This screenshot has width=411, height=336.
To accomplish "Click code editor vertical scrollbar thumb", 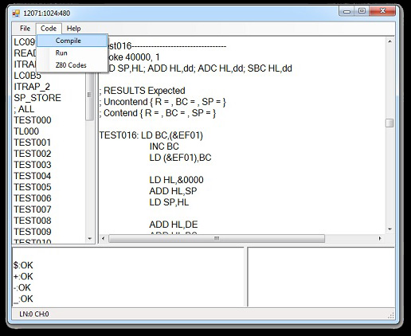I will pos(389,123).
